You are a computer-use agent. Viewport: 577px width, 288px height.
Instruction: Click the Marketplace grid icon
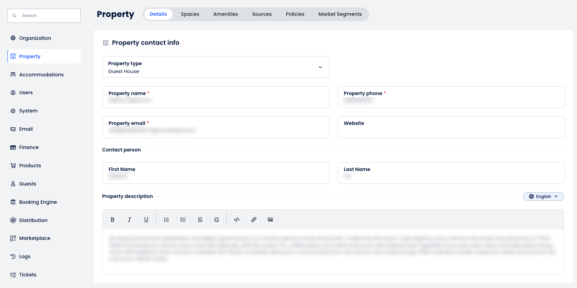tap(13, 238)
